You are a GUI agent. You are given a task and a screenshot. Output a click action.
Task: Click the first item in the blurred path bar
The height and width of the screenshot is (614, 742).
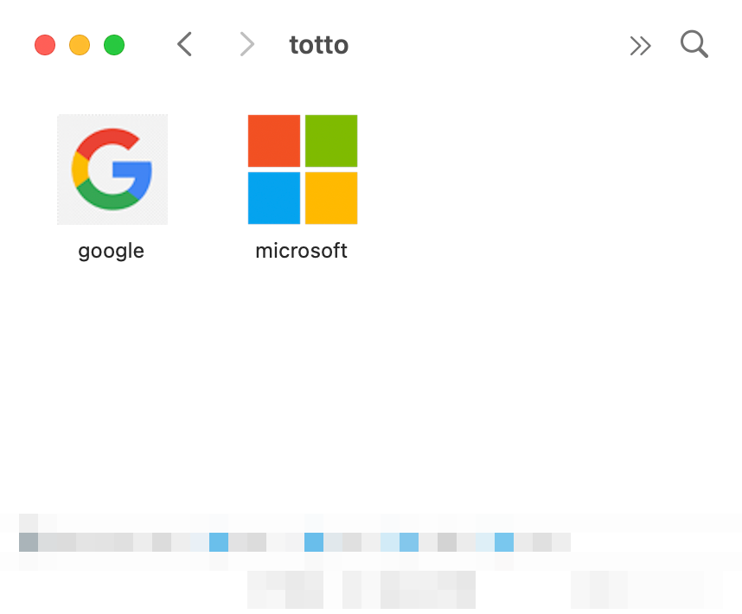pos(29,542)
